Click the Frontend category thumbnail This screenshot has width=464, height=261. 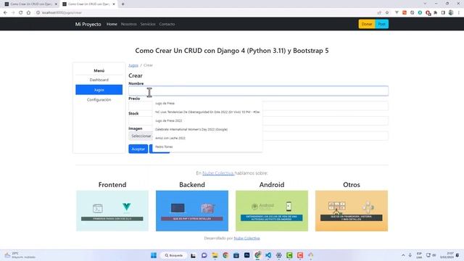pos(112,211)
